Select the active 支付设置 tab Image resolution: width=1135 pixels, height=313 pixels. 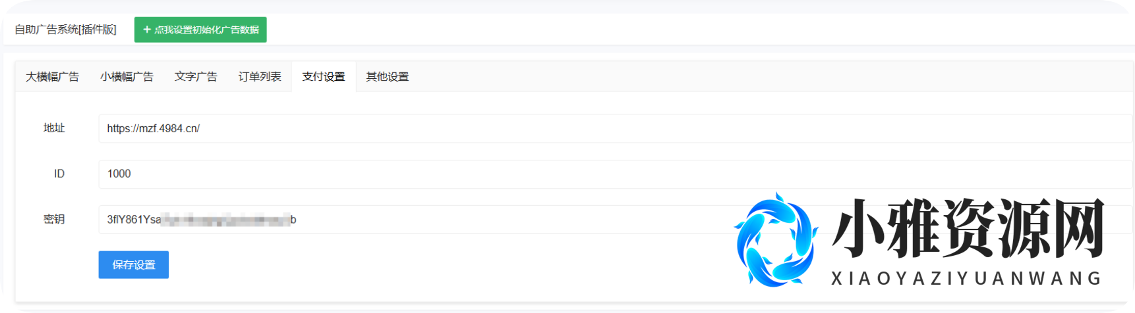click(324, 77)
